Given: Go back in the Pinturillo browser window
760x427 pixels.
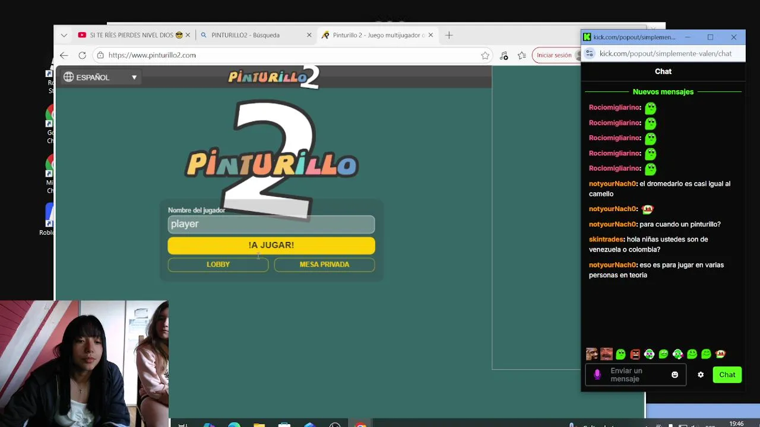Looking at the screenshot, I should tap(64, 55).
